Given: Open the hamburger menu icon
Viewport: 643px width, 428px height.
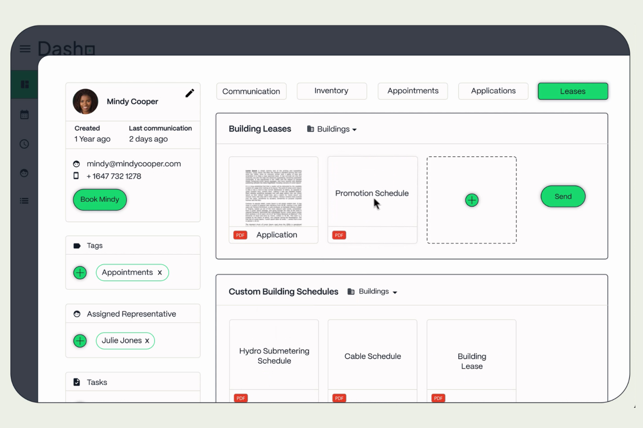Looking at the screenshot, I should click(25, 49).
